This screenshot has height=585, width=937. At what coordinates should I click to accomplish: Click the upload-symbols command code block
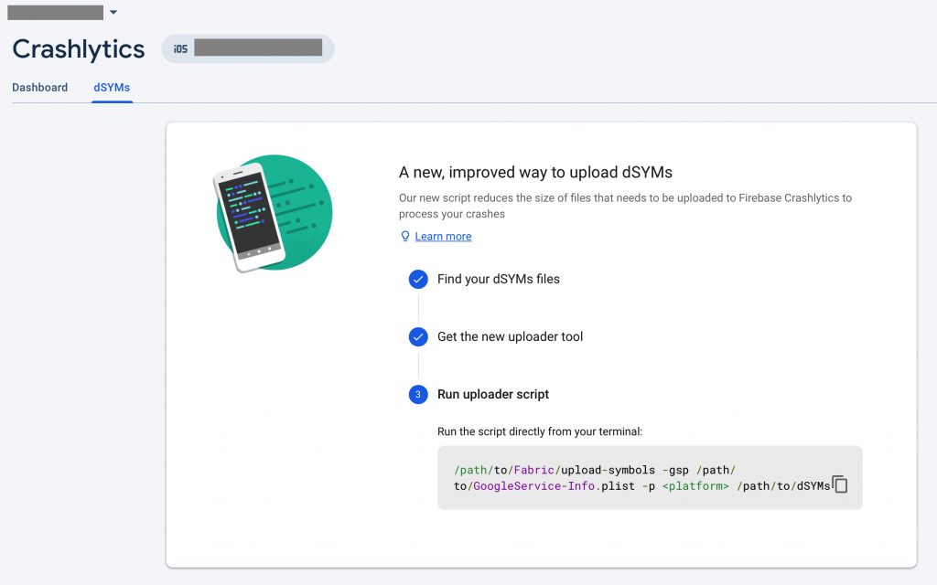click(650, 477)
